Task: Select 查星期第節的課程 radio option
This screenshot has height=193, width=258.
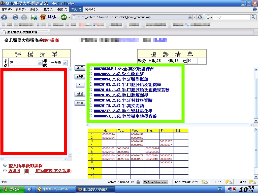Action: pyautogui.click(x=5, y=171)
